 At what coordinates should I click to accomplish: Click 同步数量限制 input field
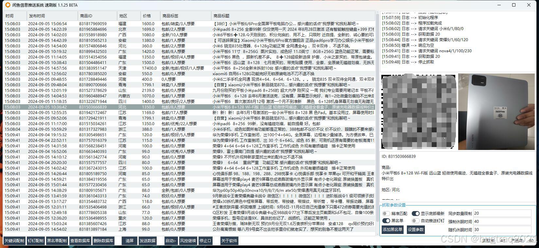[x=502, y=213]
